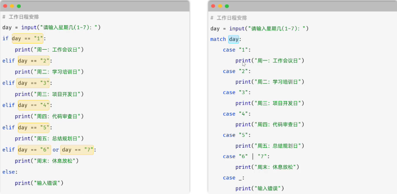
Task: Click print("周三: 项目开发日") in the right window
Action: tap(270, 103)
